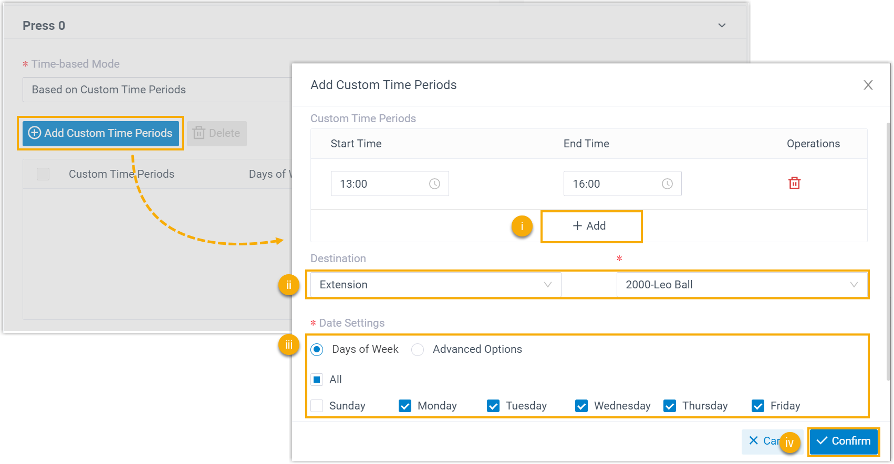Open the Extension destination type dropdown
894x464 pixels.
pos(435,285)
